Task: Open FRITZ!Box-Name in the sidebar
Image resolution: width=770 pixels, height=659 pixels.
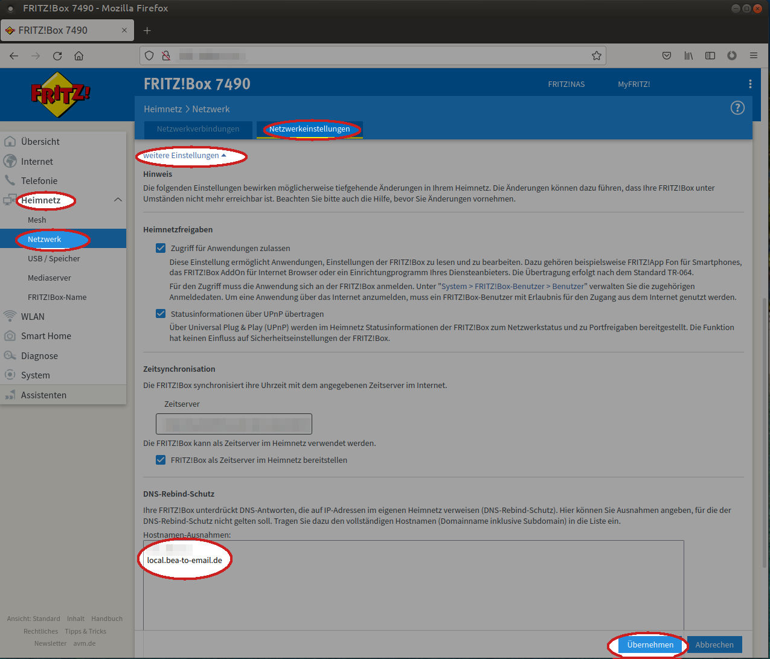Action: point(57,297)
